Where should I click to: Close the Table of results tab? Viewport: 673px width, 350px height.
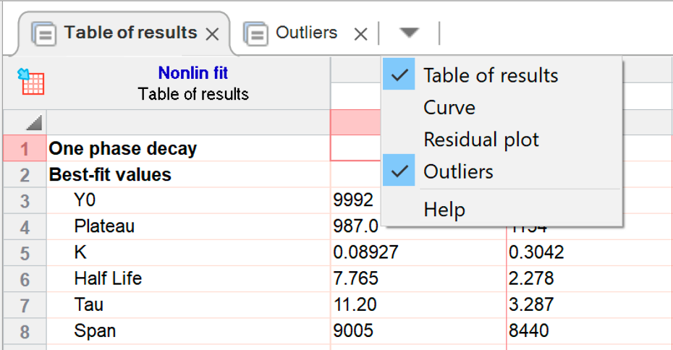212,34
